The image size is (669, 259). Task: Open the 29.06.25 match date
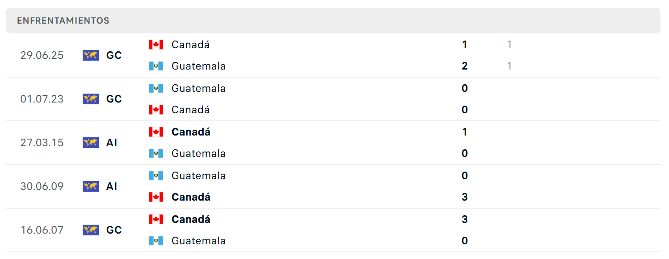tap(42, 55)
